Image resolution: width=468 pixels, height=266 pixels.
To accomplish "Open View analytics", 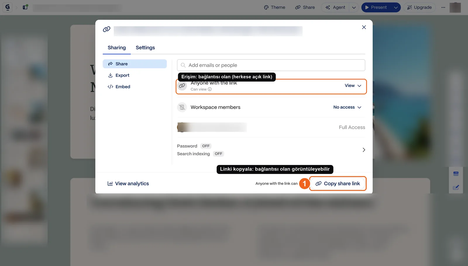I will 128,184.
